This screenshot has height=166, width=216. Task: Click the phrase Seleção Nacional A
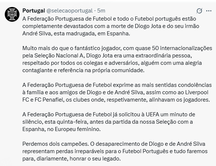(x=59, y=56)
